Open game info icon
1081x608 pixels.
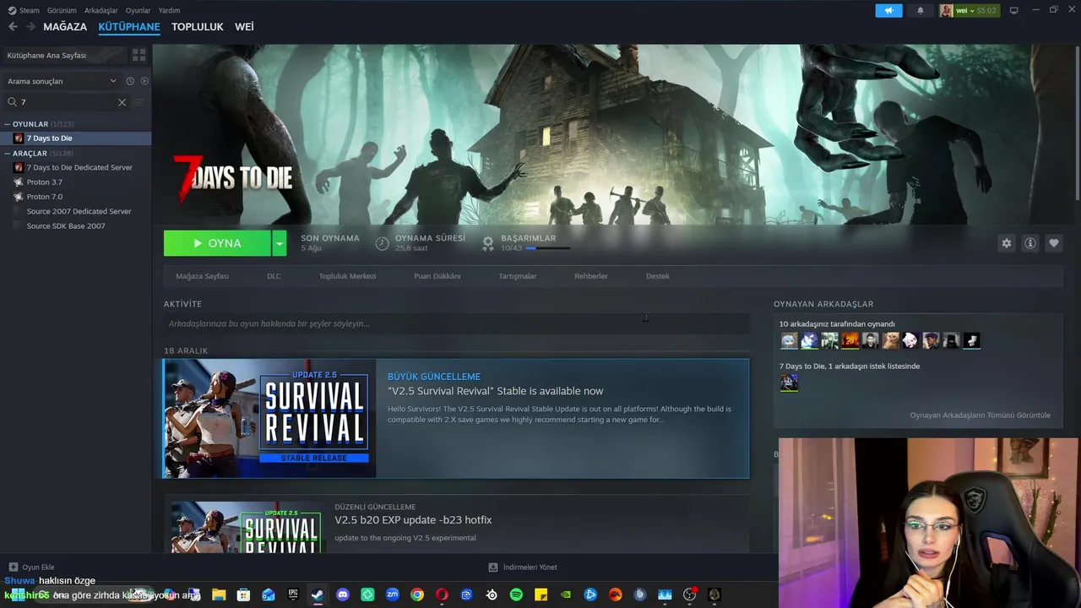tap(1029, 243)
